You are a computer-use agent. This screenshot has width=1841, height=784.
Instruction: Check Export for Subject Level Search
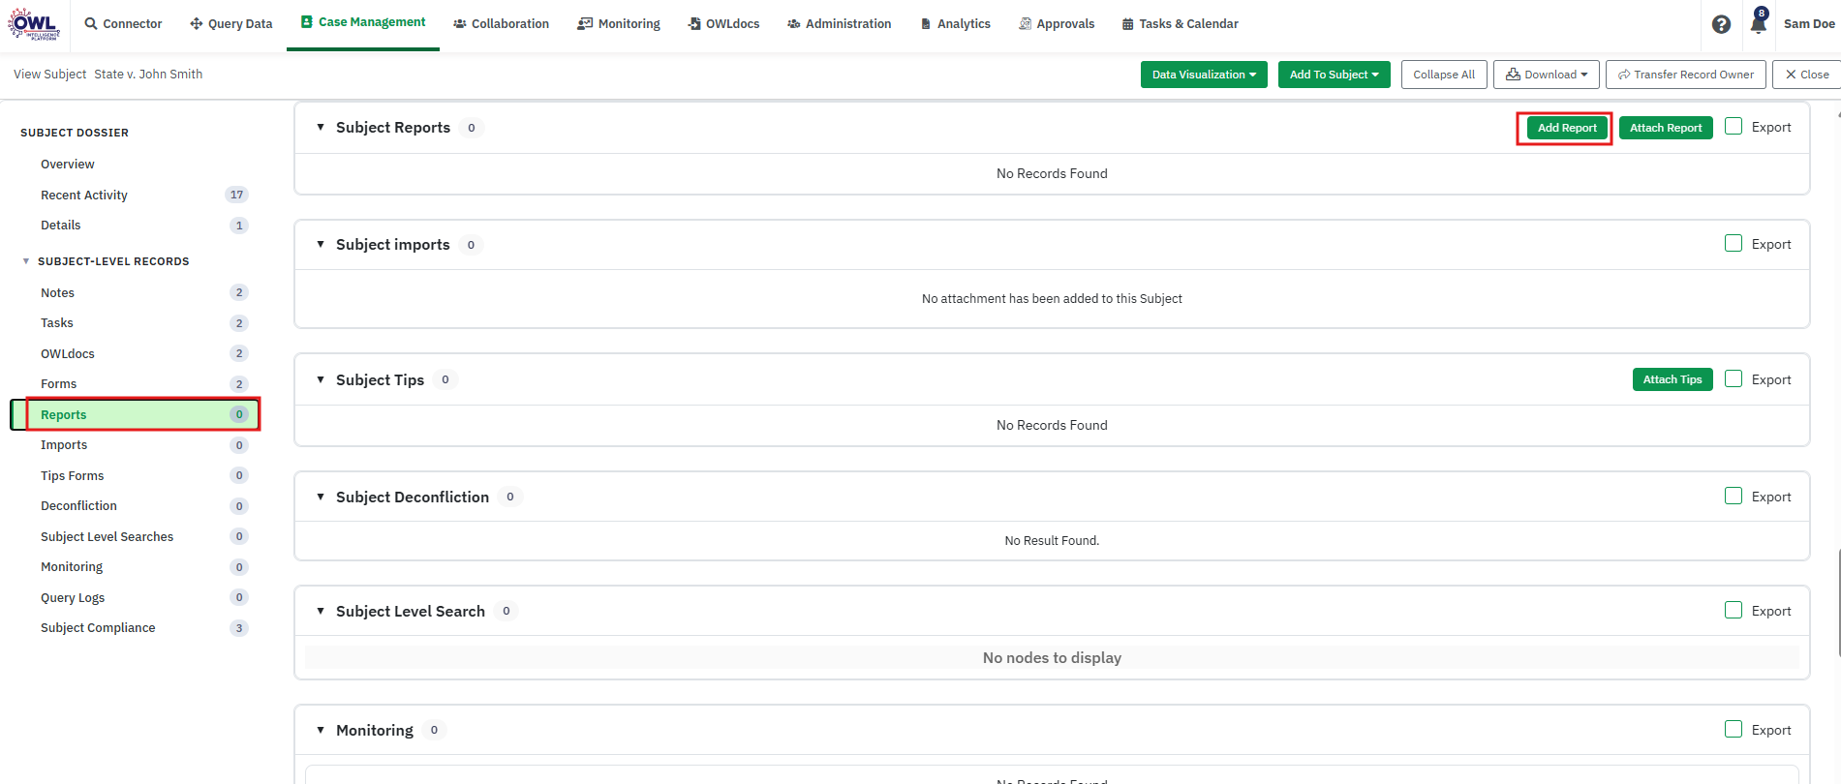pos(1734,611)
